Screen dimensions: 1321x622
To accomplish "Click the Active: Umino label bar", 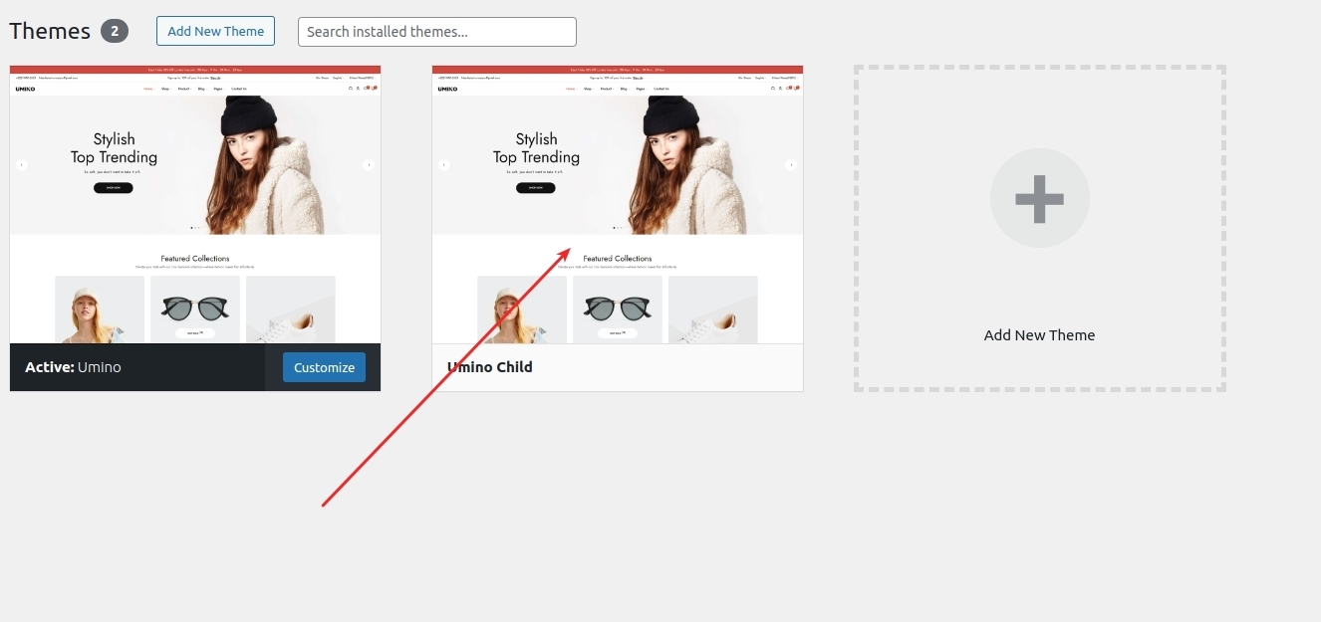I will pyautogui.click(x=74, y=367).
